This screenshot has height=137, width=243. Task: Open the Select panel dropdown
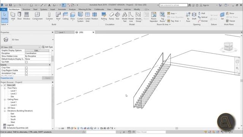[x=4, y=24]
